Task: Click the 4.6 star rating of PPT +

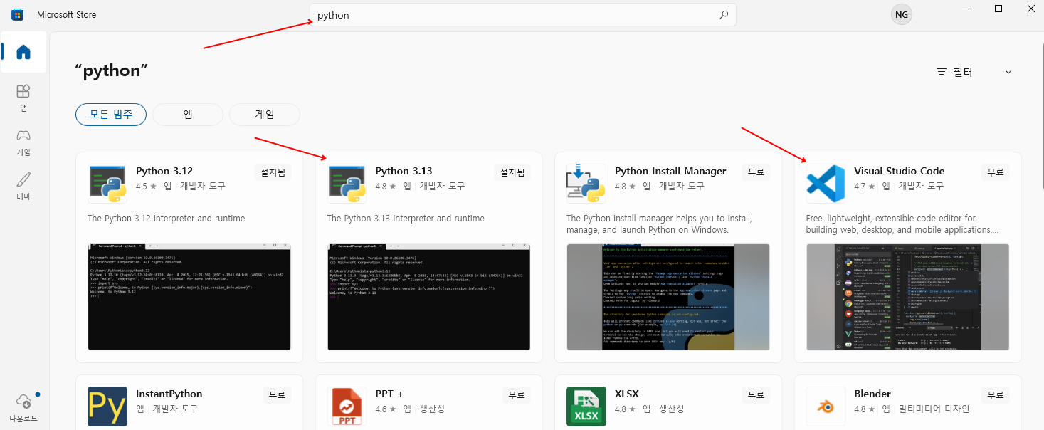Action: coord(385,409)
